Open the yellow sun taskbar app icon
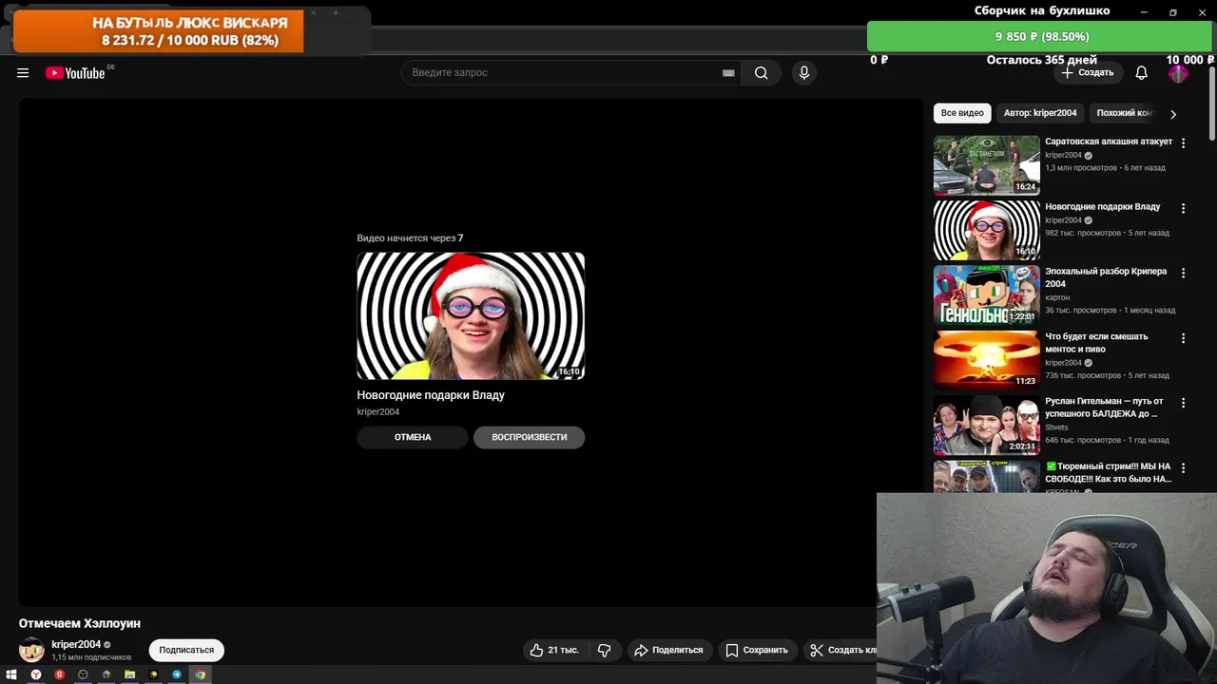Viewport: 1217px width, 684px height. tap(153, 674)
